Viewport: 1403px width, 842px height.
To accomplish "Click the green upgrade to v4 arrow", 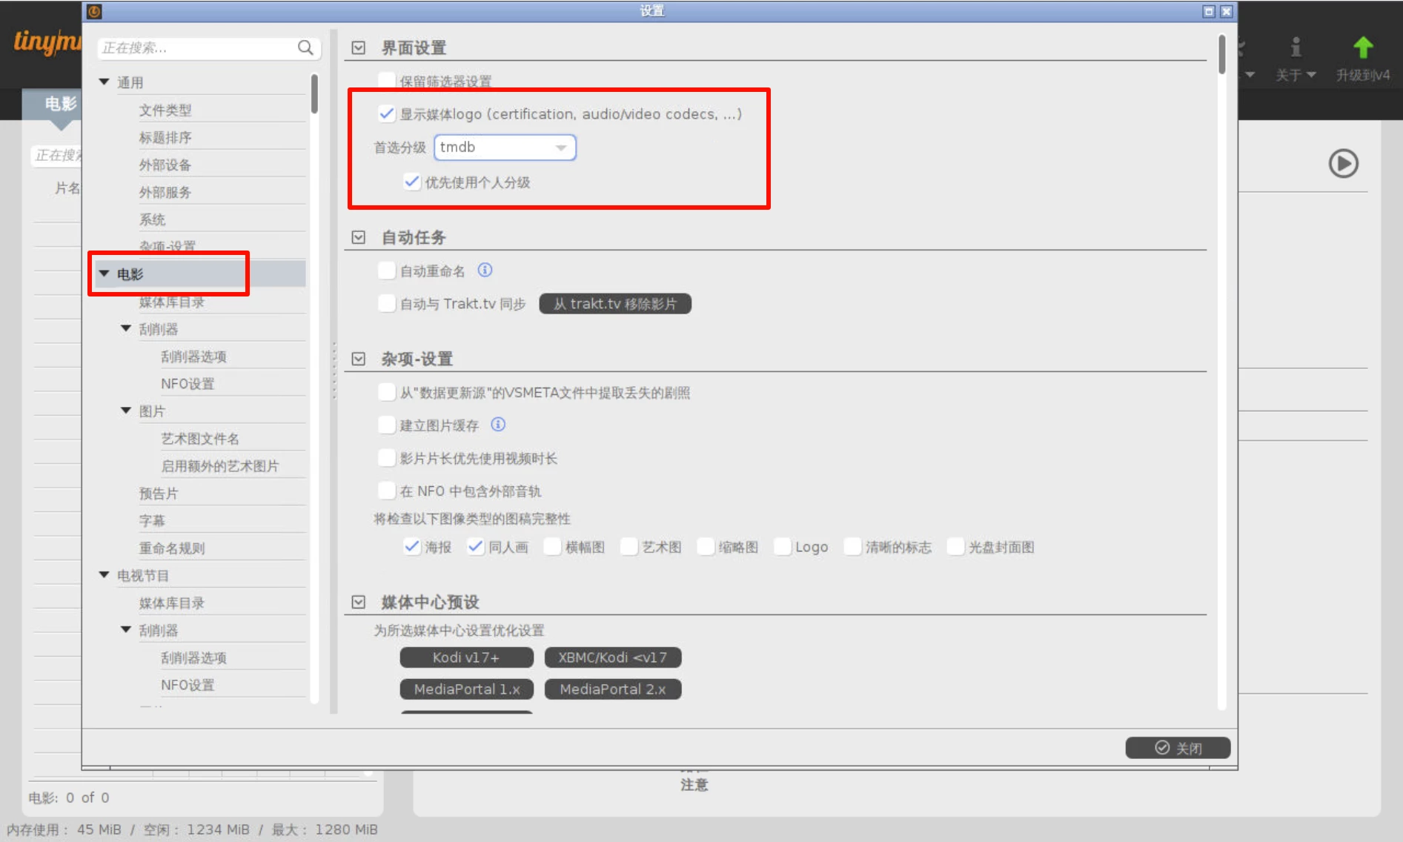I will [x=1362, y=48].
